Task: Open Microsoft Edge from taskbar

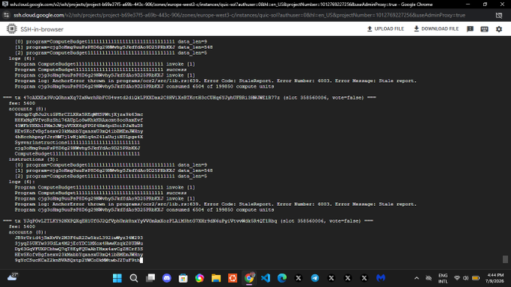Action: click(282, 278)
